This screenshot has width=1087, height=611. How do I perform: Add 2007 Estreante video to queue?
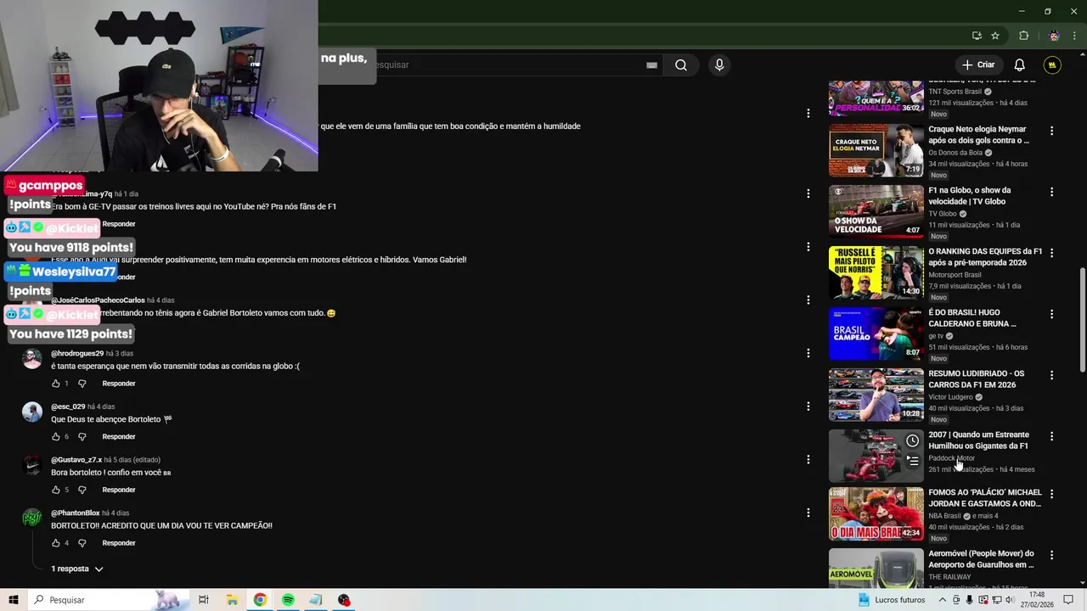pos(912,461)
